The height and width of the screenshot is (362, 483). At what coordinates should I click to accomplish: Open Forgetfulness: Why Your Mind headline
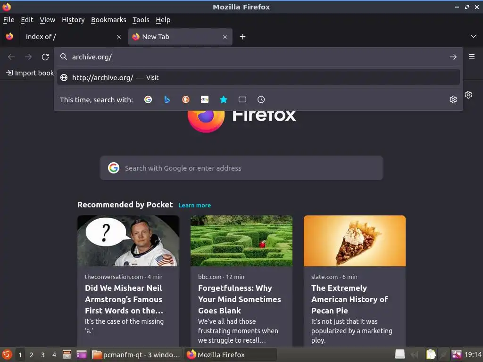point(239,299)
